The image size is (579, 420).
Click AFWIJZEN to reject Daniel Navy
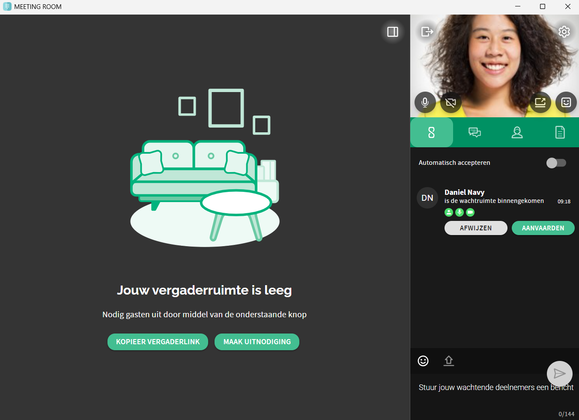[x=475, y=228]
